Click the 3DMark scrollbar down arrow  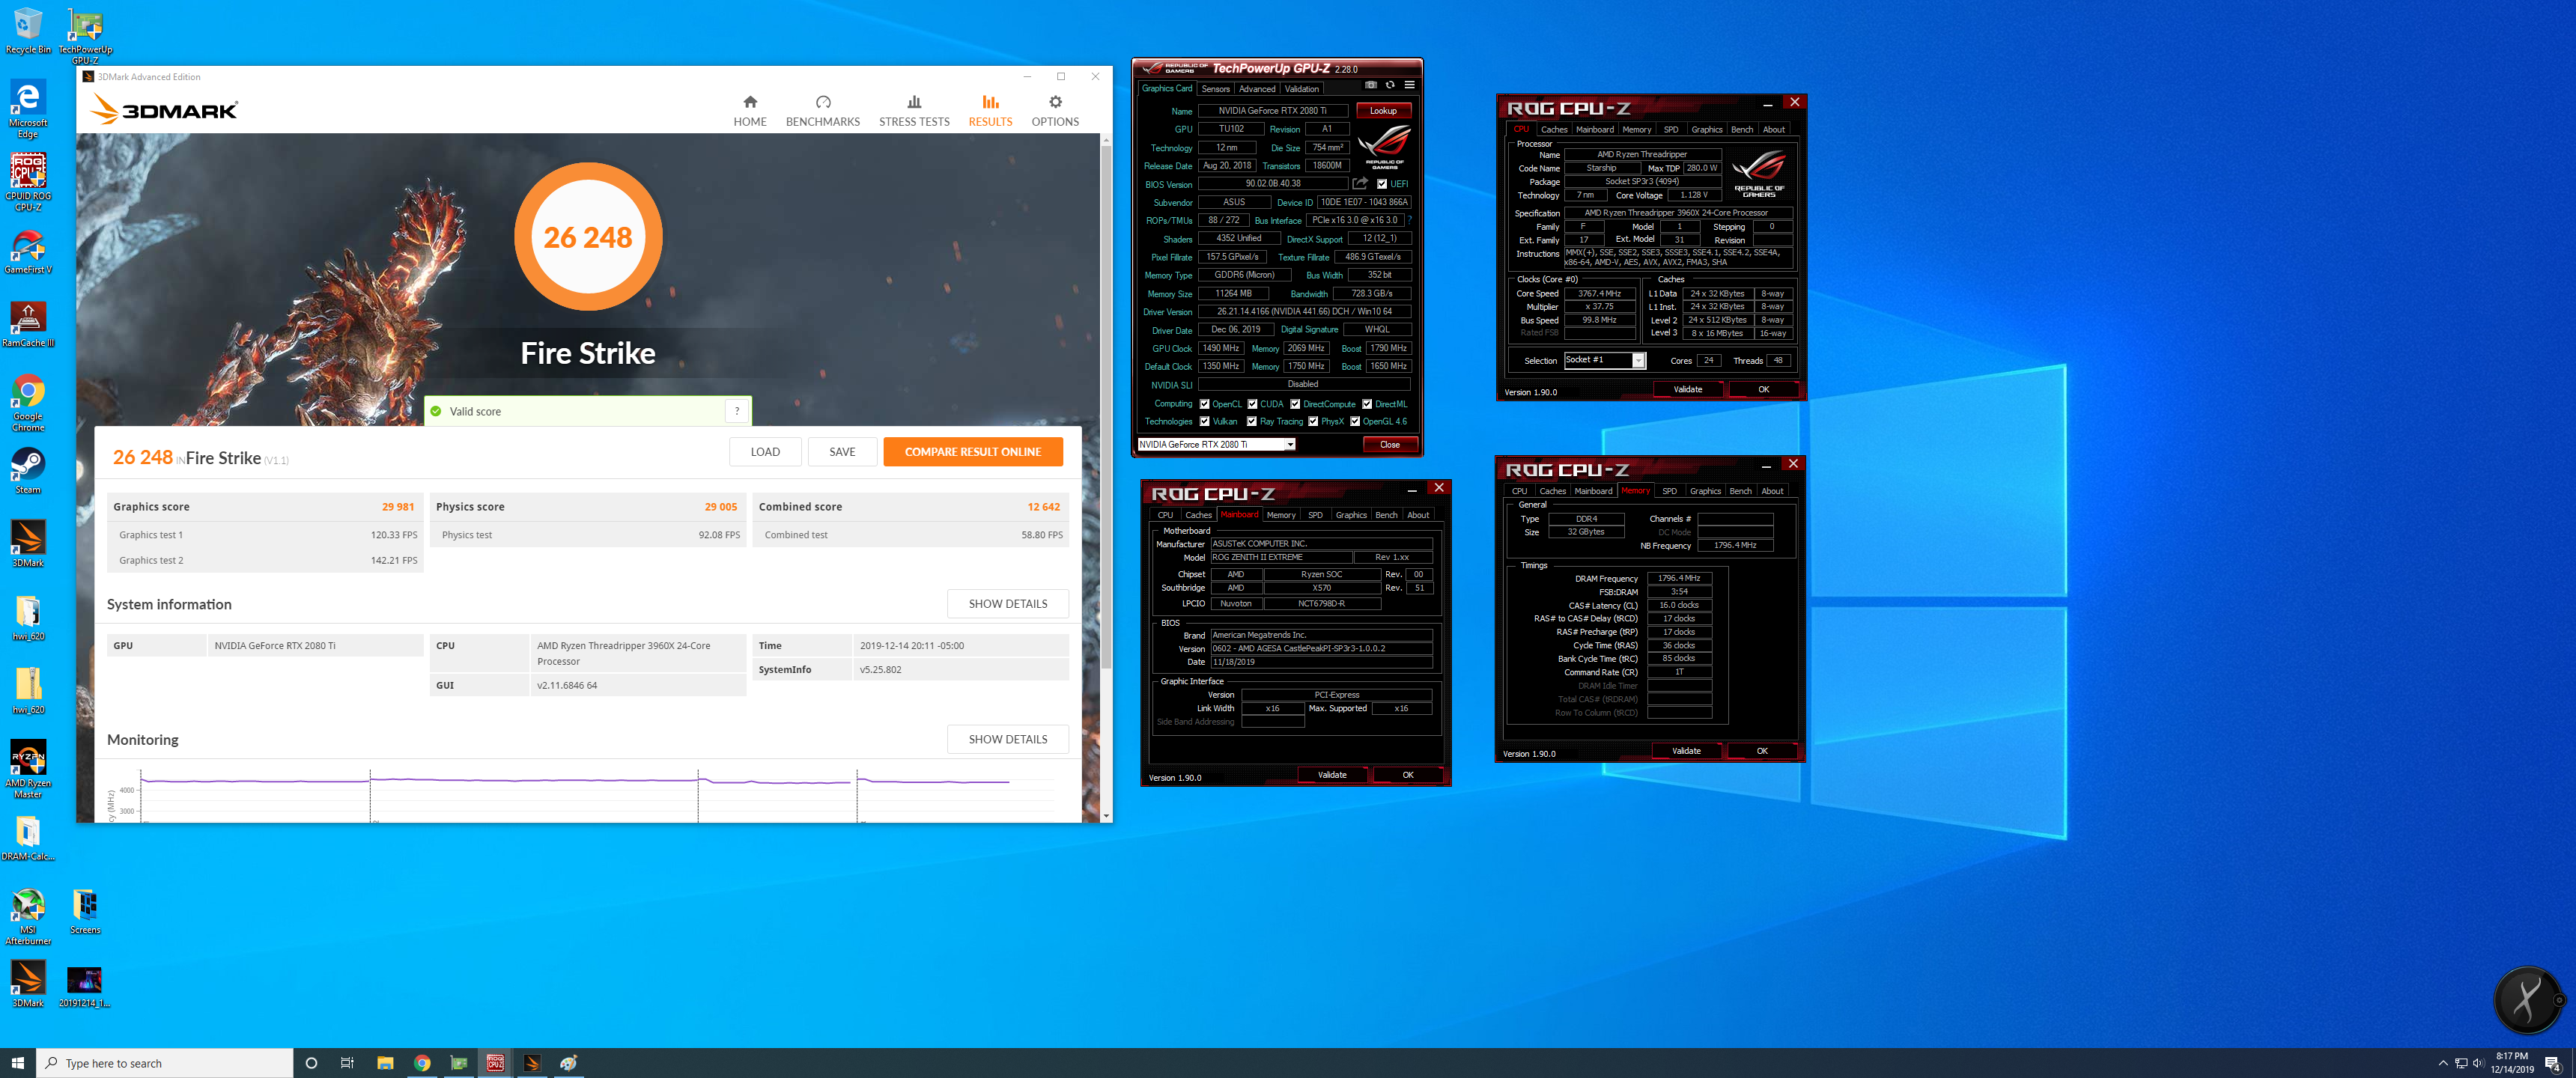click(1106, 816)
